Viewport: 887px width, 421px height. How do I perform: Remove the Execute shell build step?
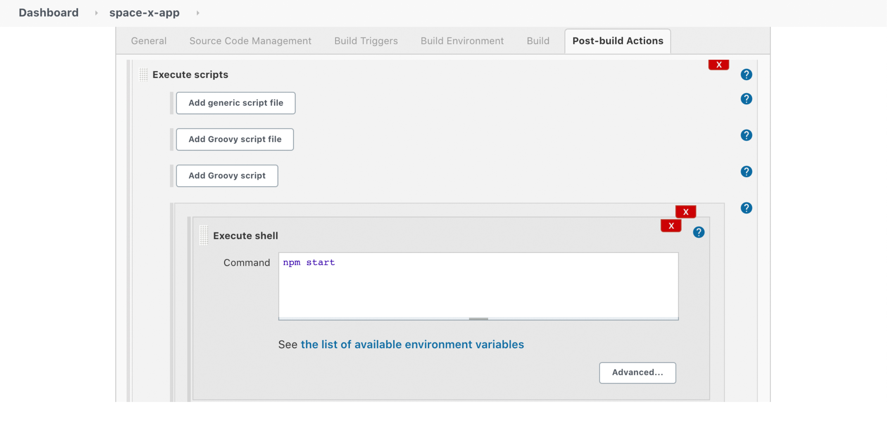(671, 226)
